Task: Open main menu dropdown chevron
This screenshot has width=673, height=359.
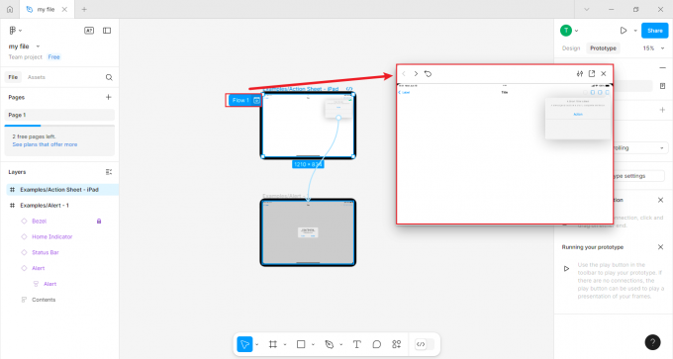Action: pos(20,31)
